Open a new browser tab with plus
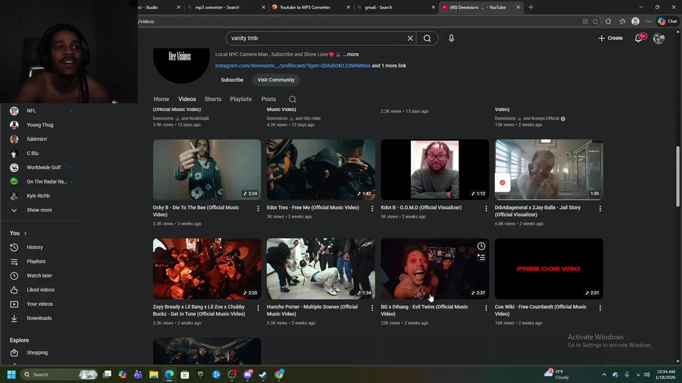Screen dimensions: 682x383 click(531, 7)
